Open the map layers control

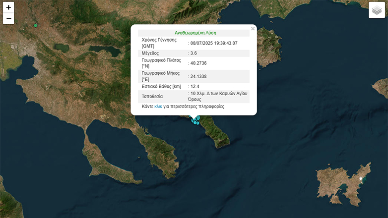tap(377, 10)
